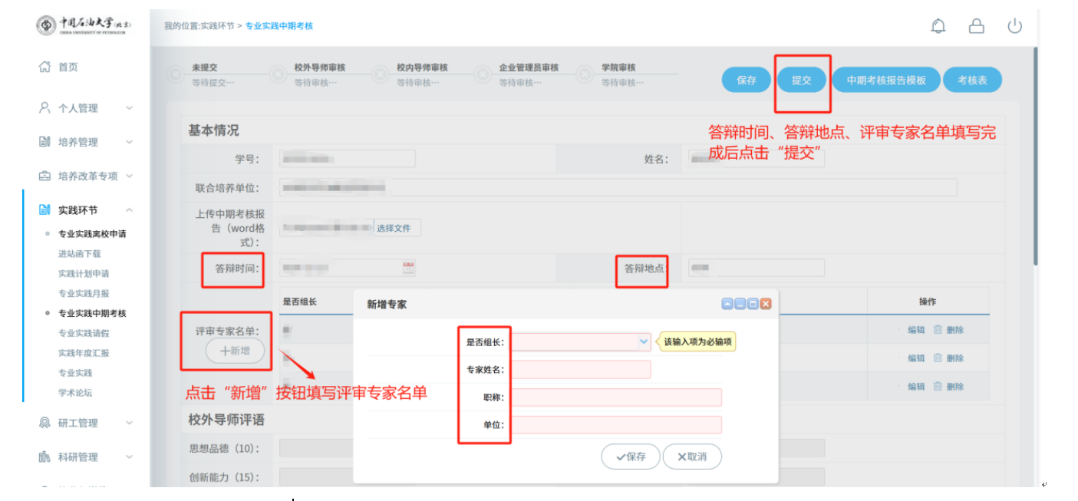Click trash icon in first expert row

pyautogui.click(x=938, y=330)
